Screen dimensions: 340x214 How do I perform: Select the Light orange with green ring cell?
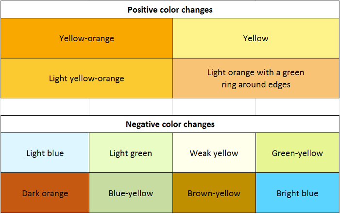[x=256, y=78]
